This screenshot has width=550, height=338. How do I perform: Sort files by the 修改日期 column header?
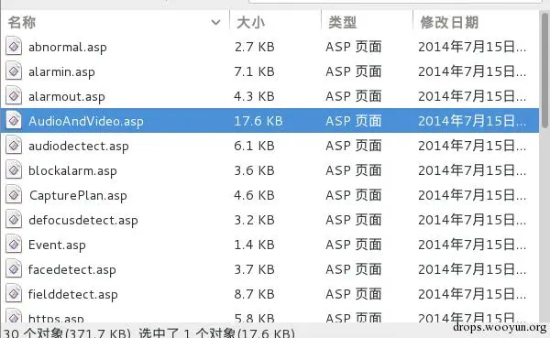pos(449,22)
